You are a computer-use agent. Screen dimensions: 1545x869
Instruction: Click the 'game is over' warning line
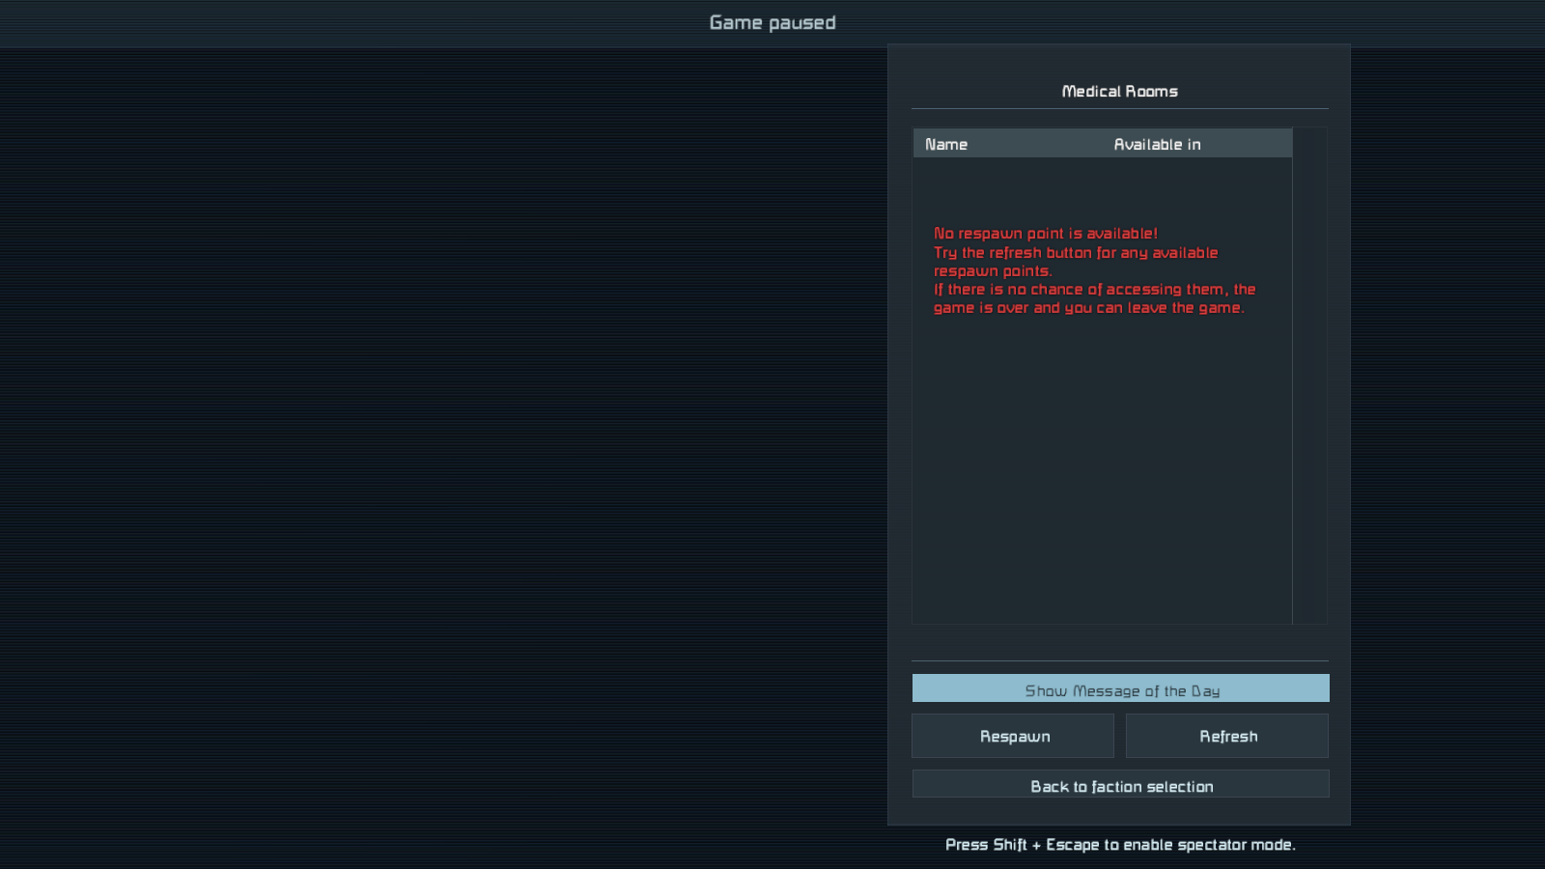1088,308
